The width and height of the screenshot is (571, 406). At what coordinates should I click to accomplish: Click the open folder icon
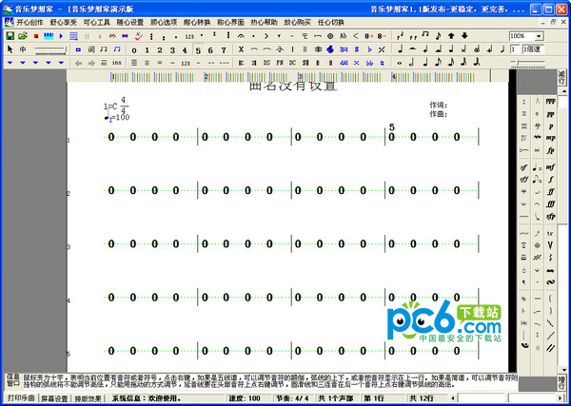(23, 36)
